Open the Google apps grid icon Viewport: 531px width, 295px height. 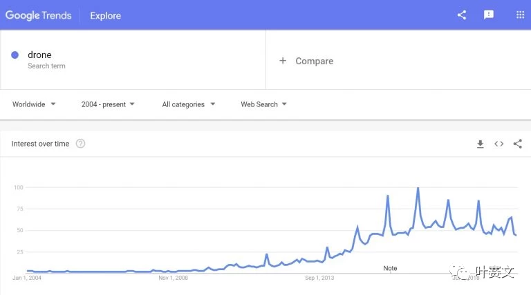(x=520, y=15)
